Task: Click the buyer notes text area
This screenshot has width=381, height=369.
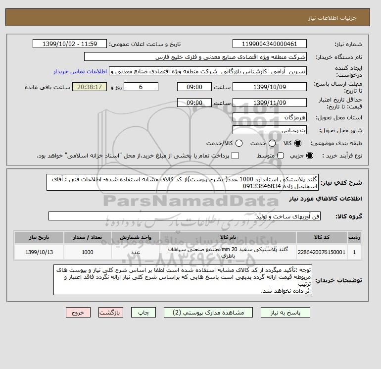Action: 183,280
